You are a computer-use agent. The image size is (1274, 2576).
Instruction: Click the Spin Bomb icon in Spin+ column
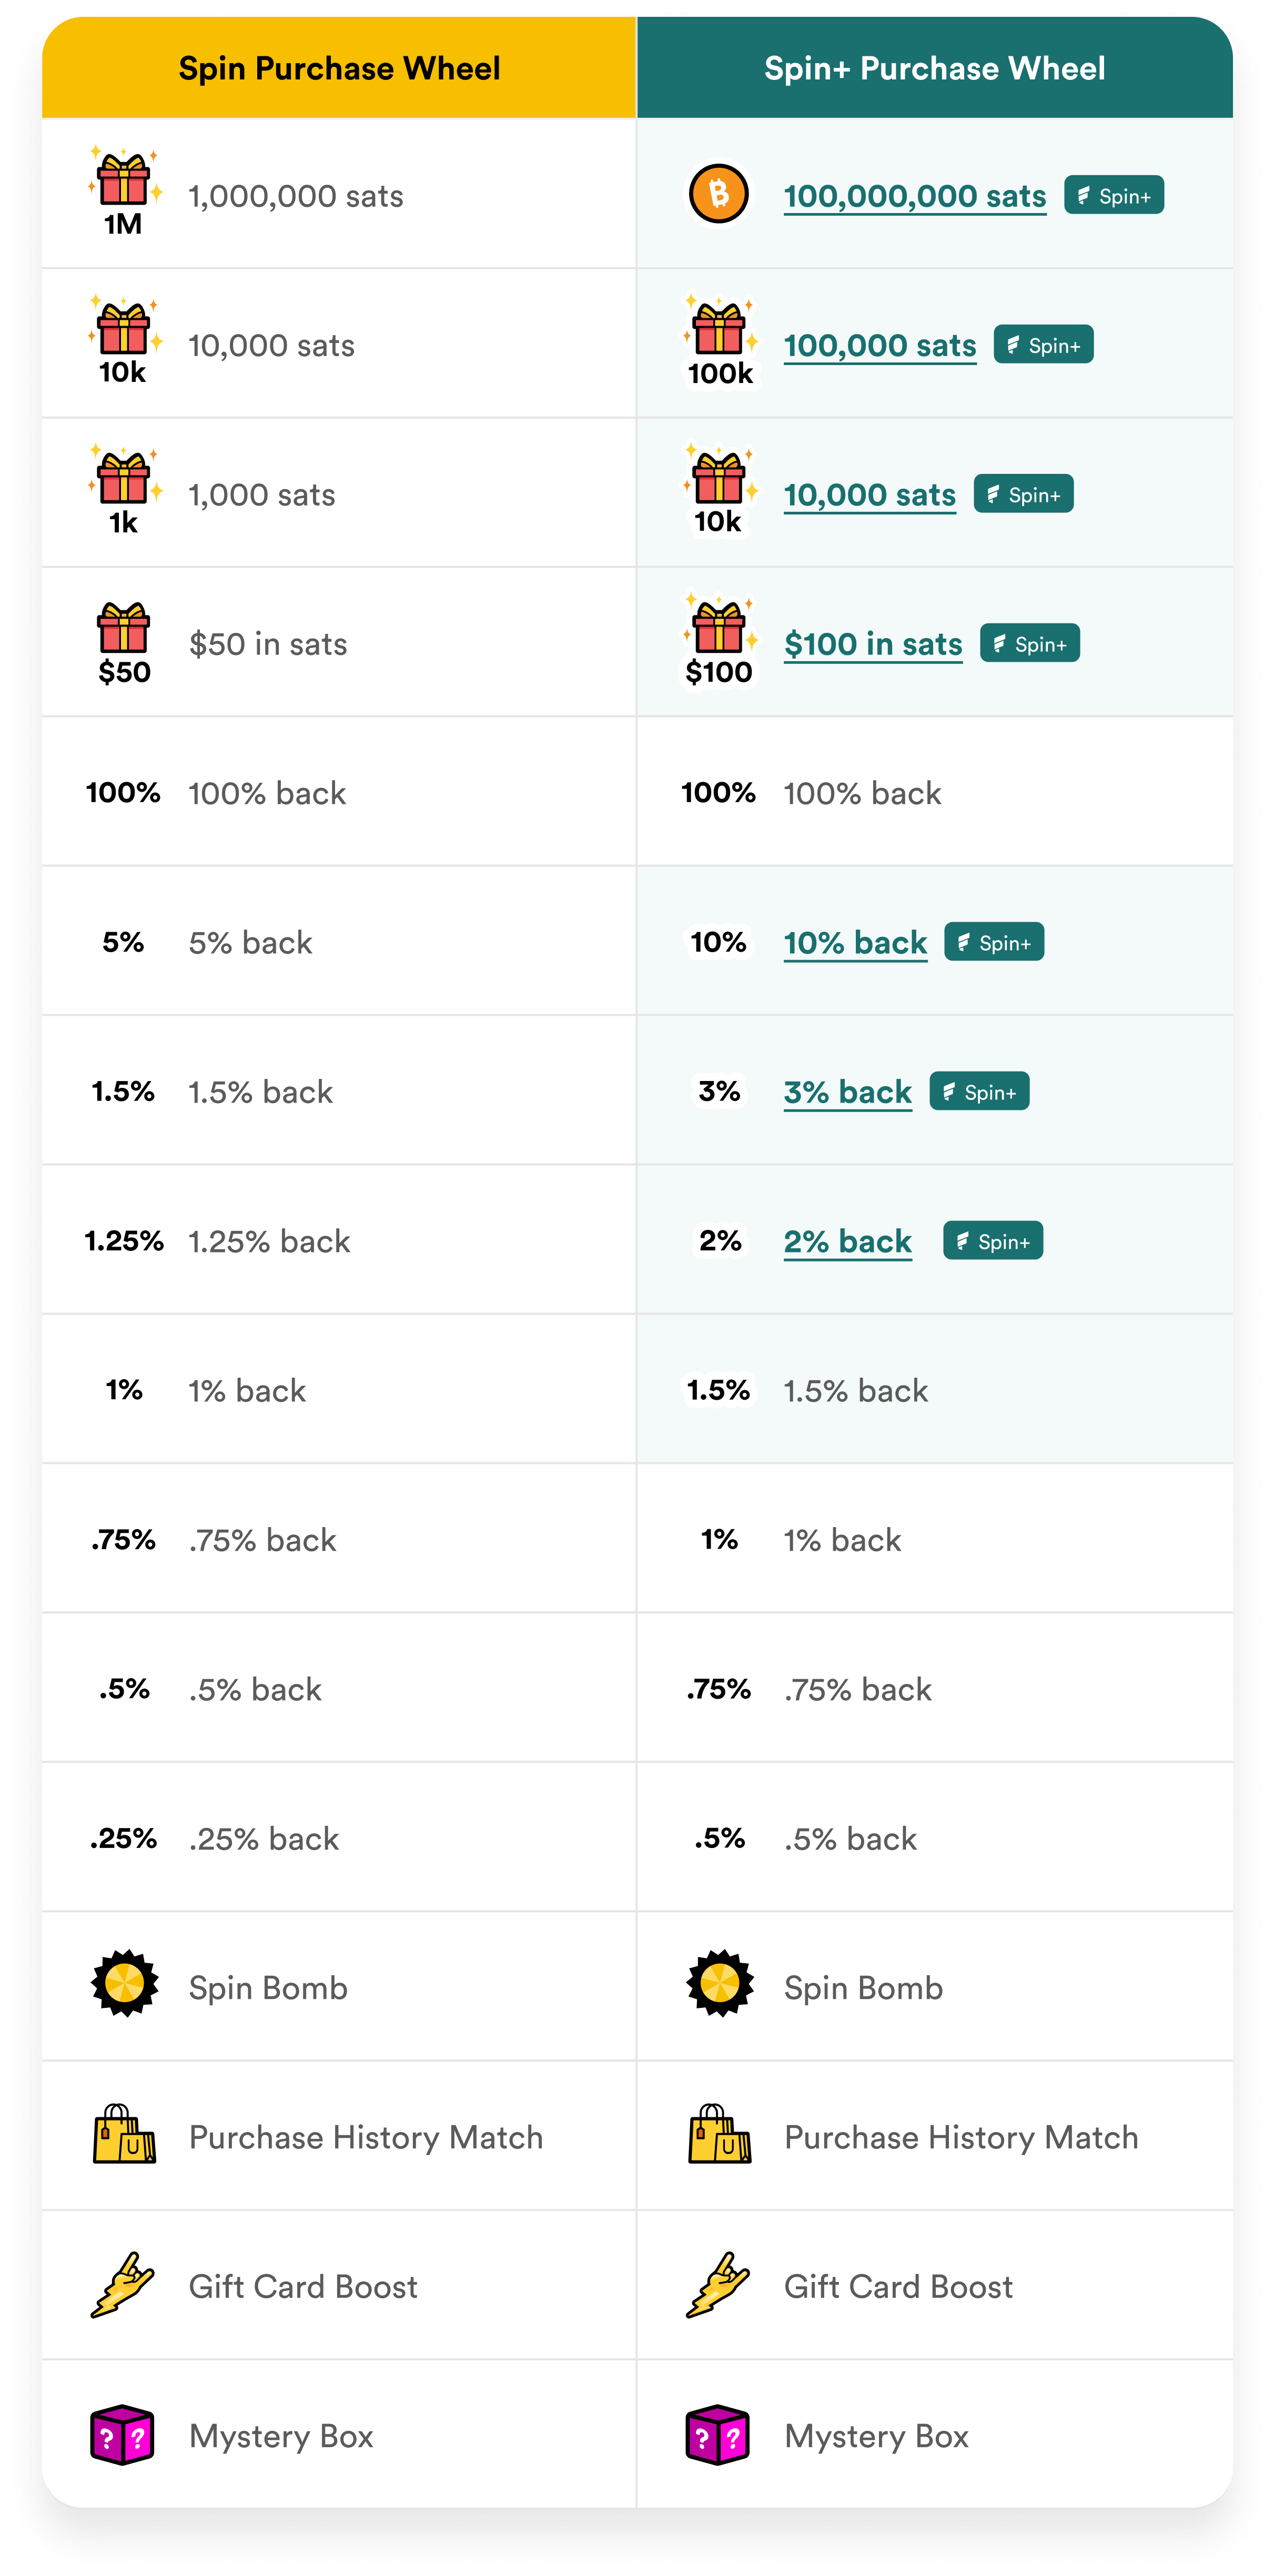pos(719,1984)
